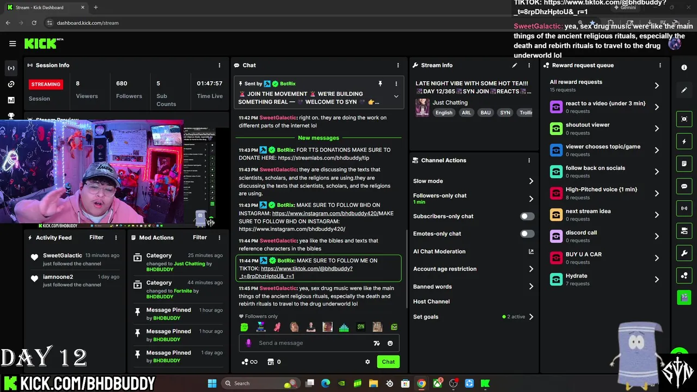This screenshot has height=392, width=697.
Task: Toggle Emotes-only chat switch
Action: (527, 234)
